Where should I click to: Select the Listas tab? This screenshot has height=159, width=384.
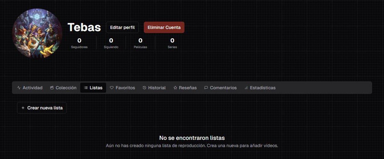93,88
